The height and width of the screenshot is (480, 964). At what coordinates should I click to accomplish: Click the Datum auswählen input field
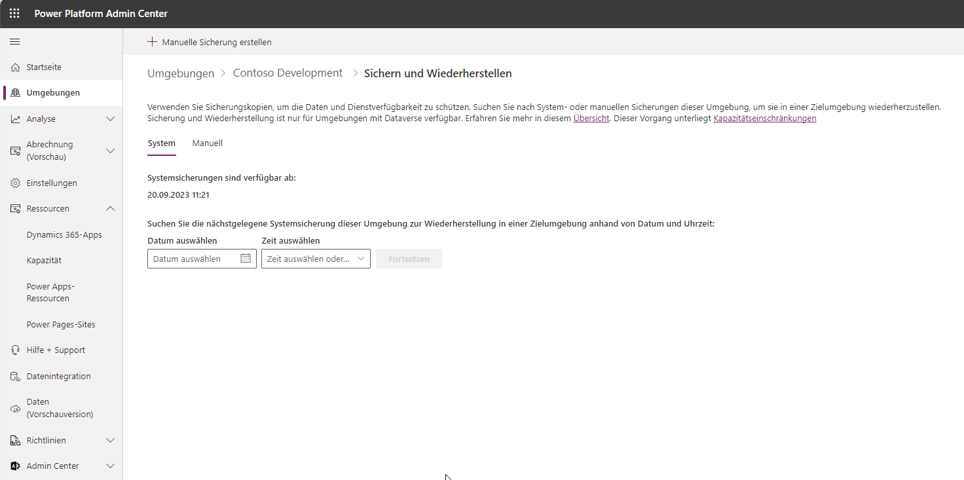[202, 259]
